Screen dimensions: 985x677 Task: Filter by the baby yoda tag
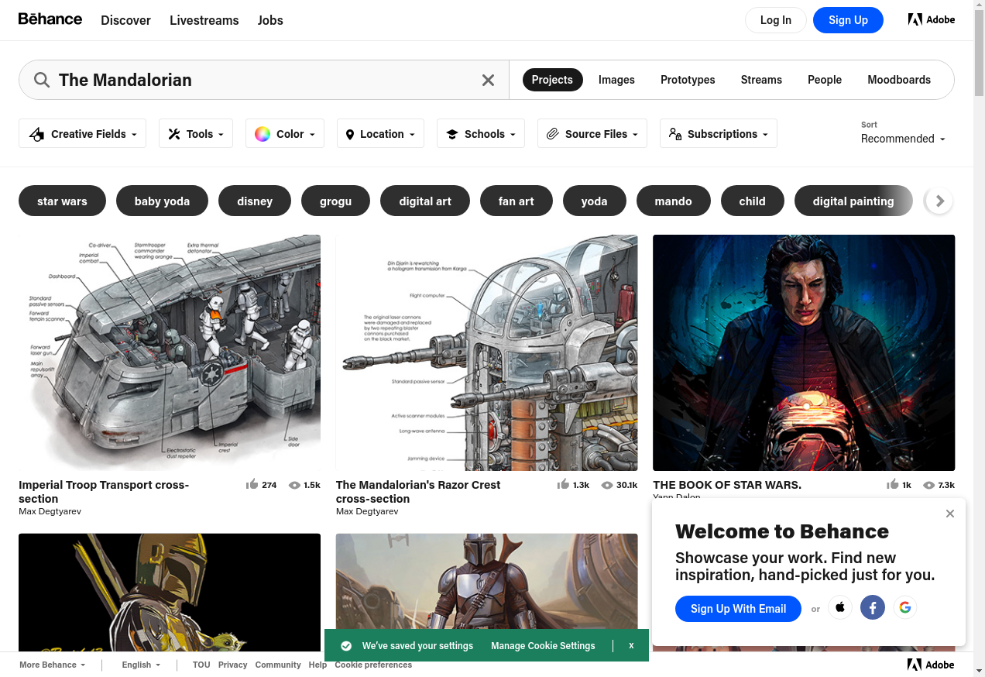click(x=162, y=201)
